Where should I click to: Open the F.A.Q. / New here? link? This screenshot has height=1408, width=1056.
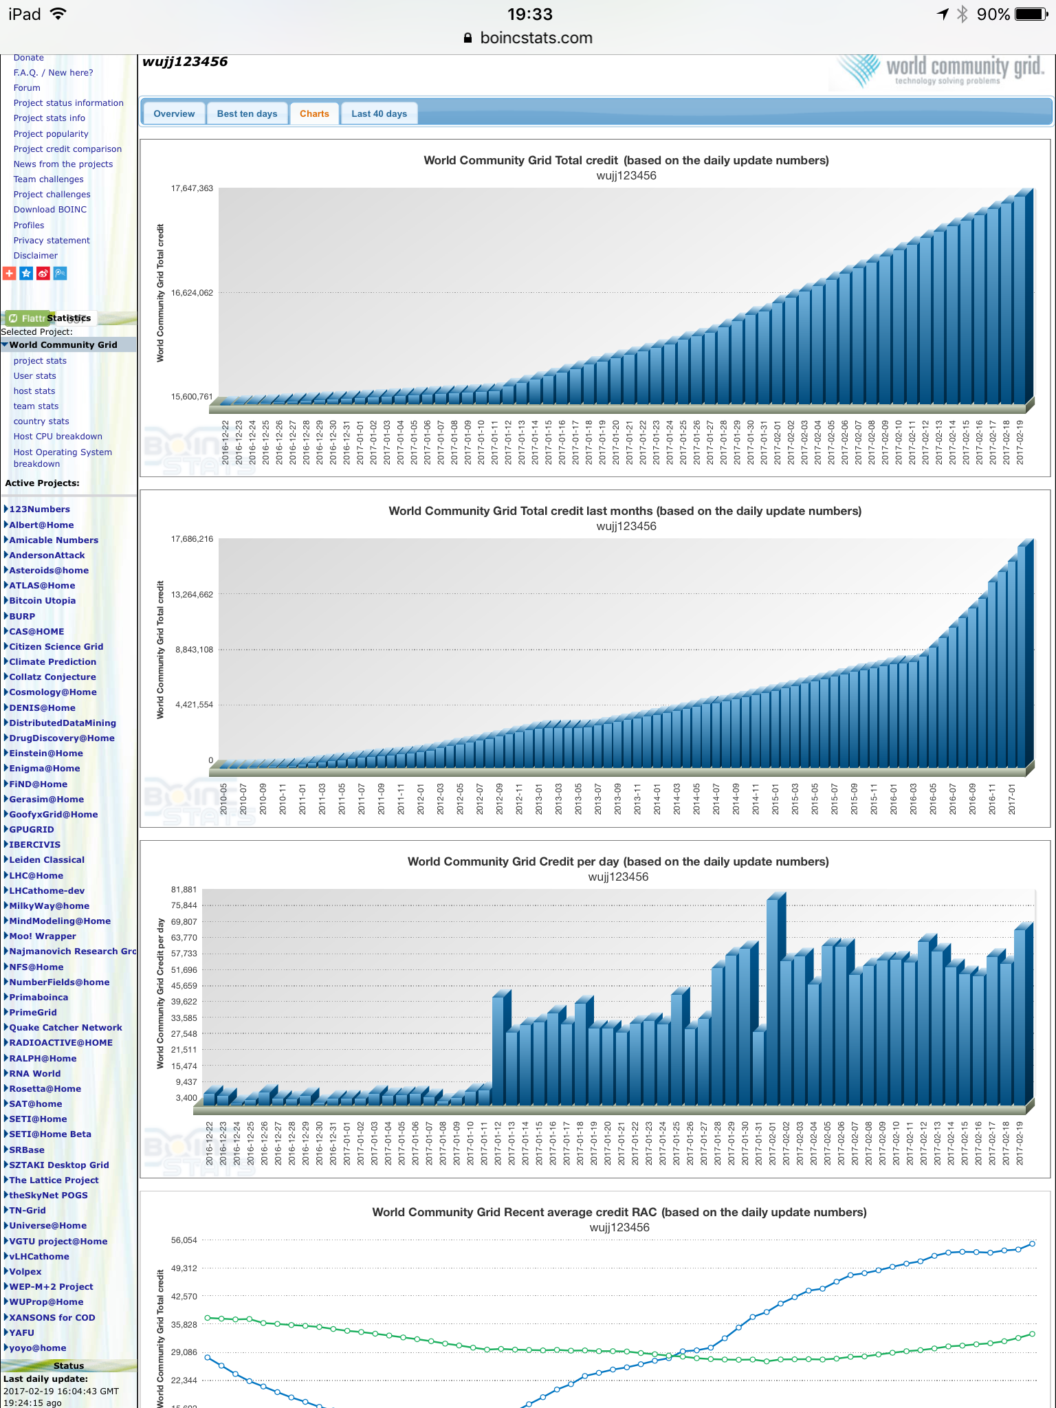53,72
